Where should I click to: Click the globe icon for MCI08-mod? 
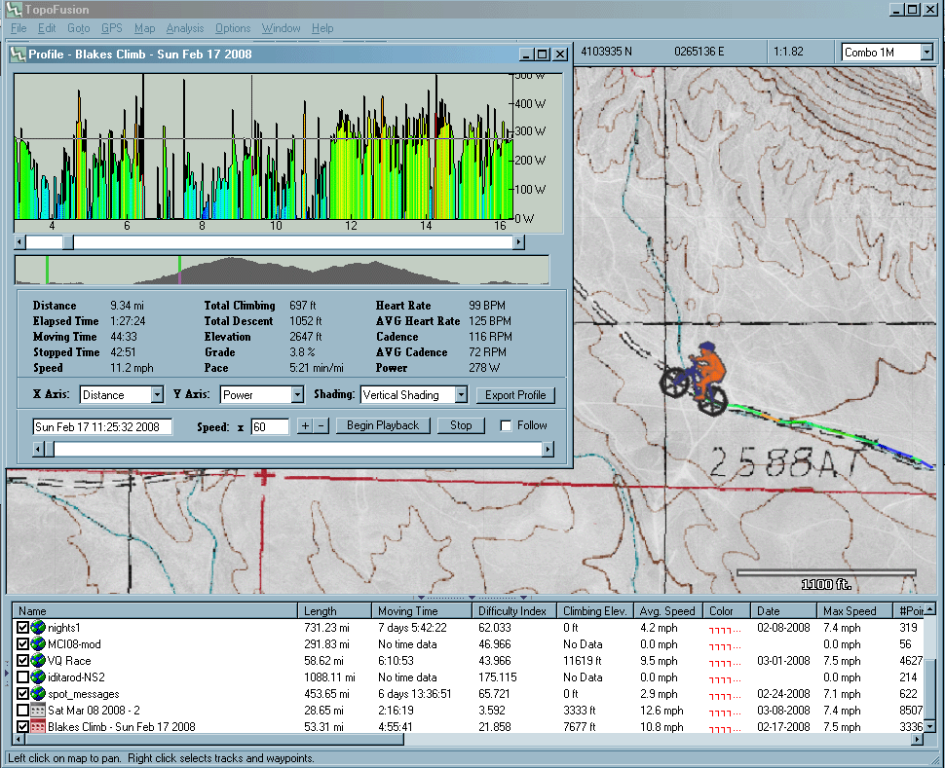pyautogui.click(x=39, y=644)
